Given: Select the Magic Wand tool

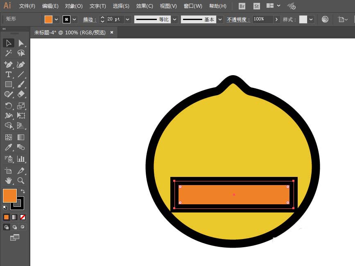Looking at the screenshot, I should [x=8, y=53].
